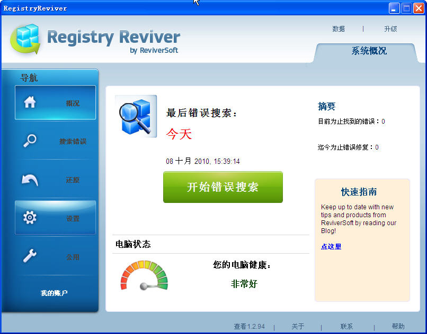Open 我的账户 in the sidebar

click(x=54, y=293)
